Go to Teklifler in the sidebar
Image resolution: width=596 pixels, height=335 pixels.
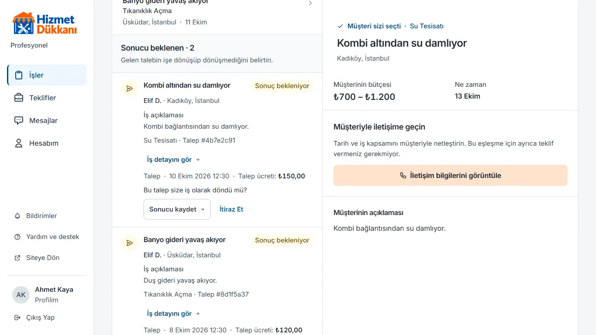[x=47, y=98]
